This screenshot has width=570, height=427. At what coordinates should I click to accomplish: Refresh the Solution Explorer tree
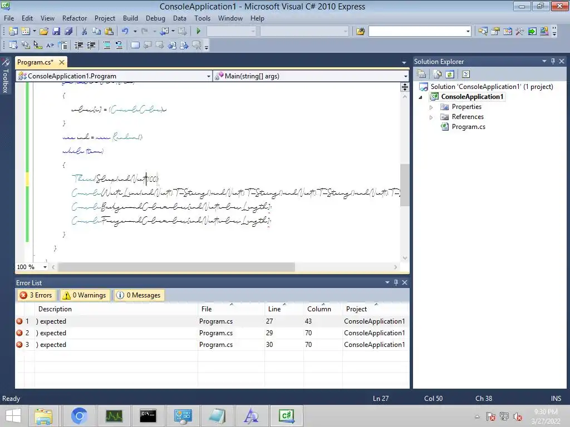point(450,75)
